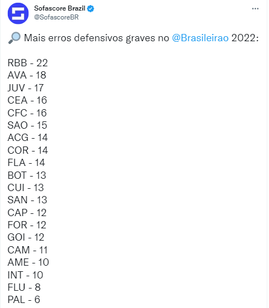The width and height of the screenshot is (269, 308).
Task: Click the 'FLU - 8' line
Action: pos(24,287)
